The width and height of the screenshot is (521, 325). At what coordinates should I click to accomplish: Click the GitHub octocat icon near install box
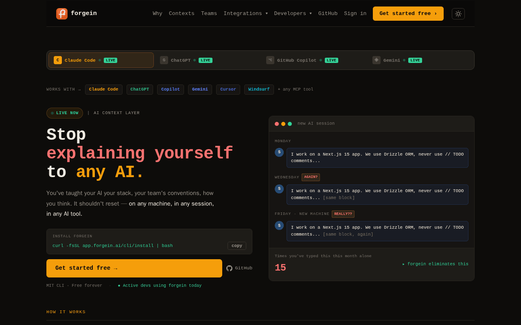point(229,268)
